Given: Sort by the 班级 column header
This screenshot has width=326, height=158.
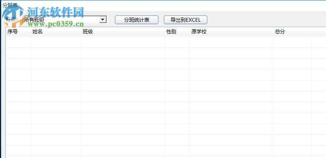Looking at the screenshot, I should [123, 32].
